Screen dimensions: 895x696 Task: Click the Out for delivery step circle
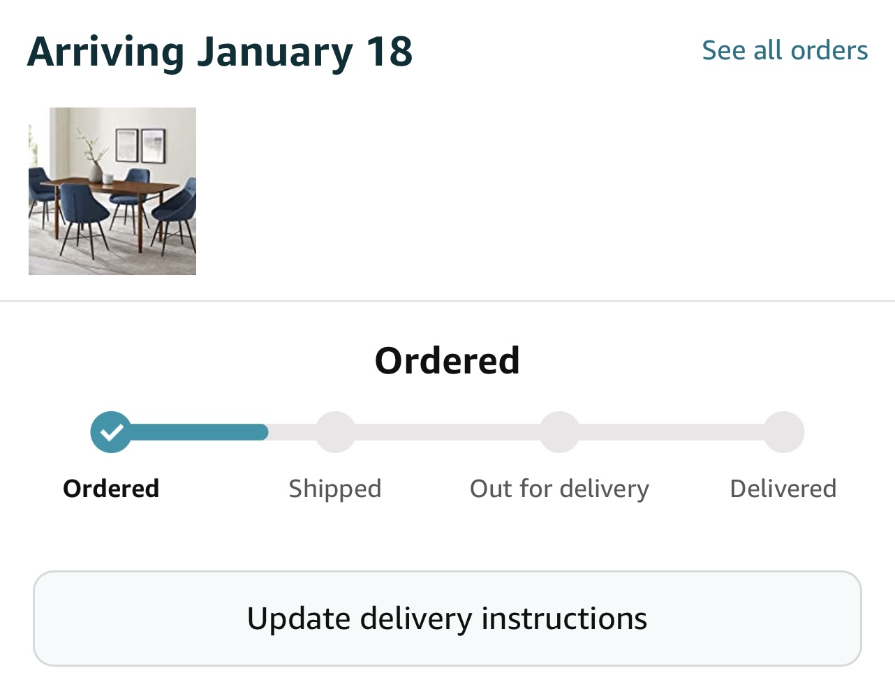pos(559,432)
